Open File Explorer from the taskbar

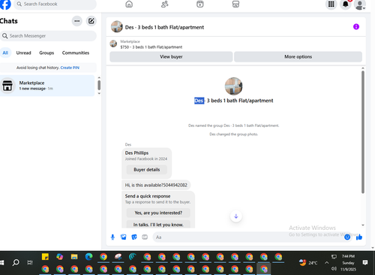click(74, 257)
